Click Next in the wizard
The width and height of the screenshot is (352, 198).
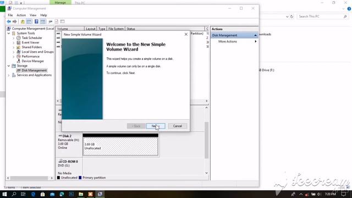pos(156,126)
